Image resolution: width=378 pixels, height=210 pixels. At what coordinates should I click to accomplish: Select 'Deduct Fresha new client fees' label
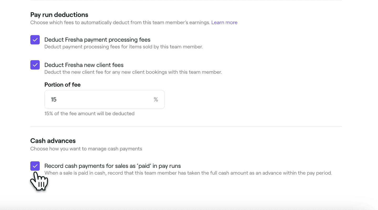coord(84,65)
